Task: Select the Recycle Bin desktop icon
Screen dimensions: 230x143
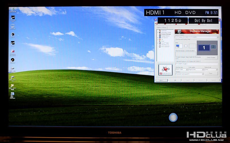Action: (13, 10)
